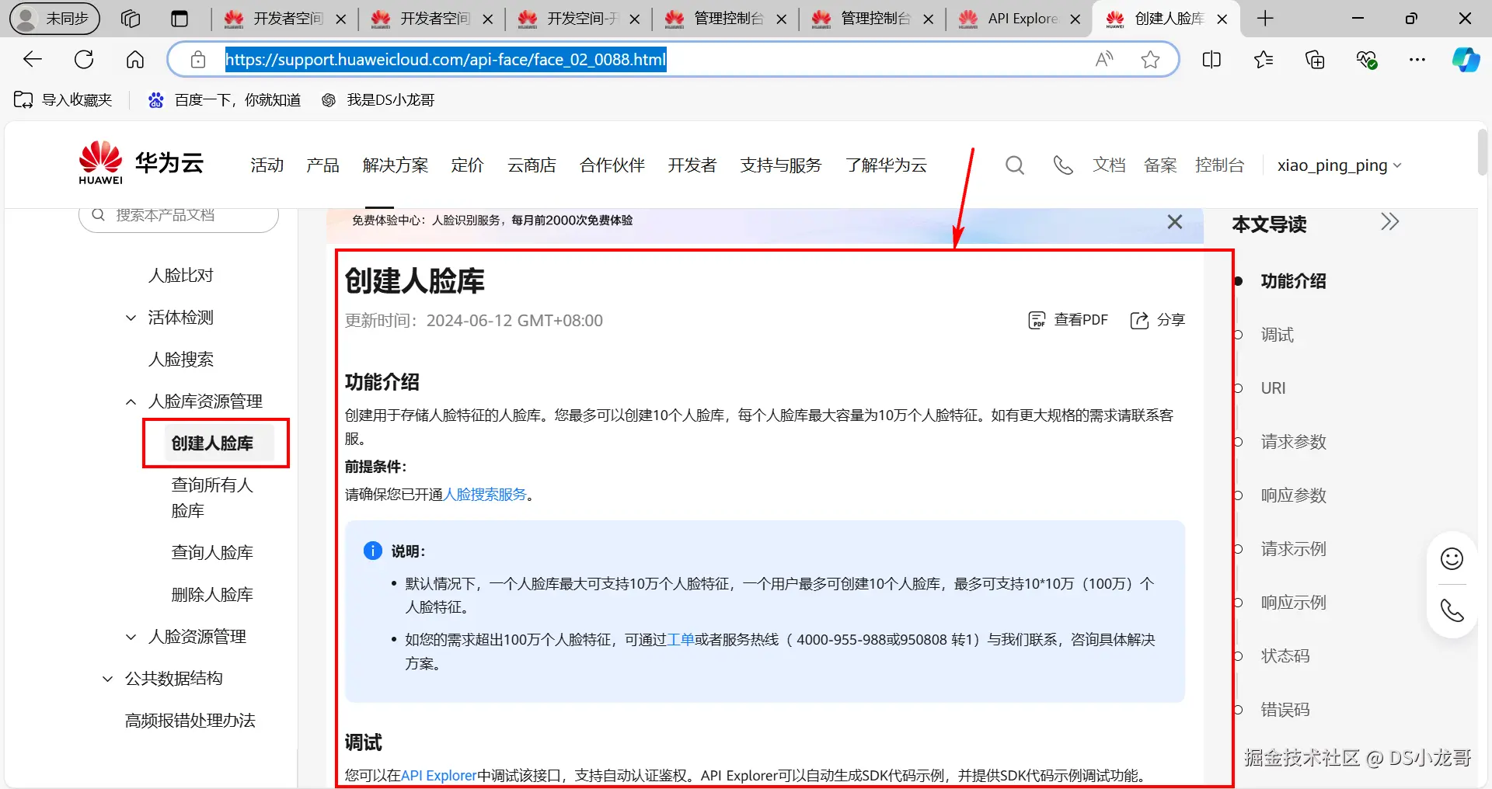This screenshot has height=789, width=1492.
Task: Switch to the API Explorer browser tab
Action: coord(1019,19)
